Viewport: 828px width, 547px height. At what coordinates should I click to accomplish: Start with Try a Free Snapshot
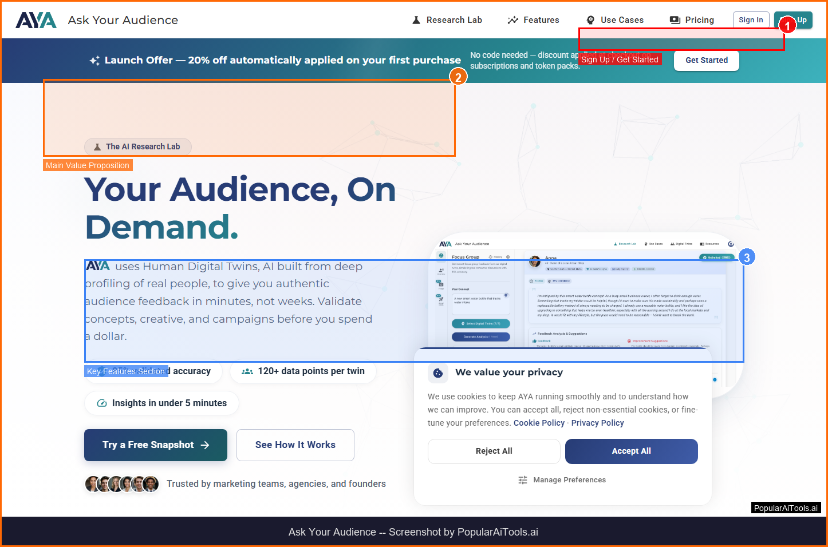click(156, 445)
